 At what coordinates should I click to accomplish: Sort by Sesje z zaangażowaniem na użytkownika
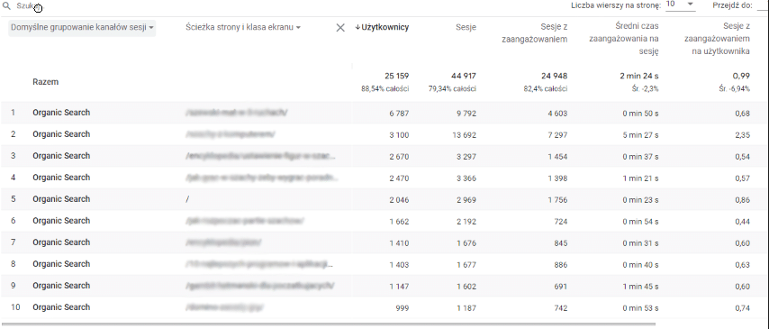click(x=717, y=38)
